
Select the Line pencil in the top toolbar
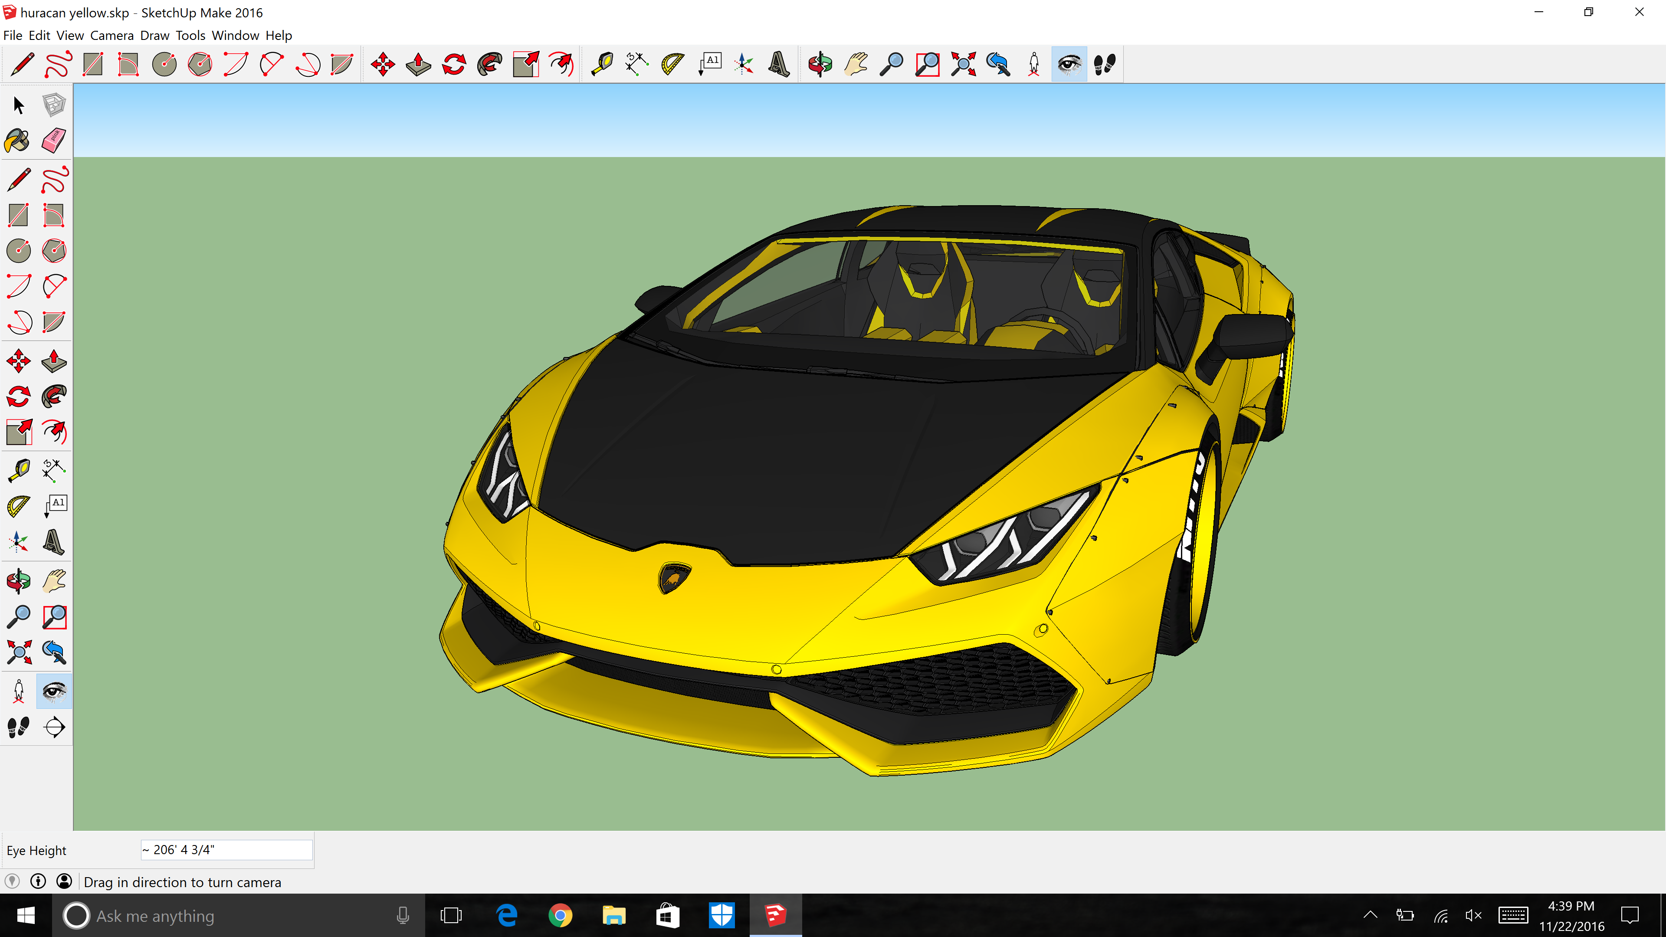[x=22, y=64]
